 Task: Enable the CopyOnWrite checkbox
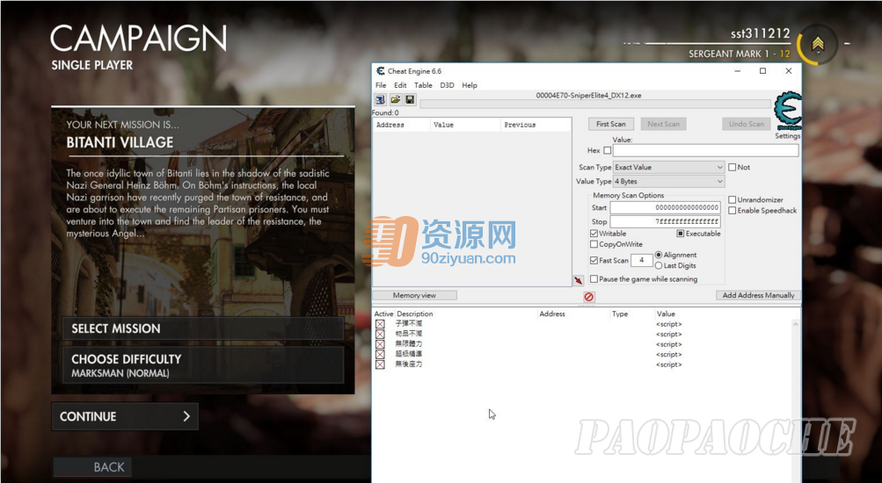point(594,244)
